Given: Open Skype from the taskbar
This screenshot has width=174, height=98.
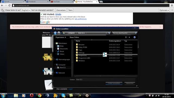Looking at the screenshot, I should pos(63,96).
